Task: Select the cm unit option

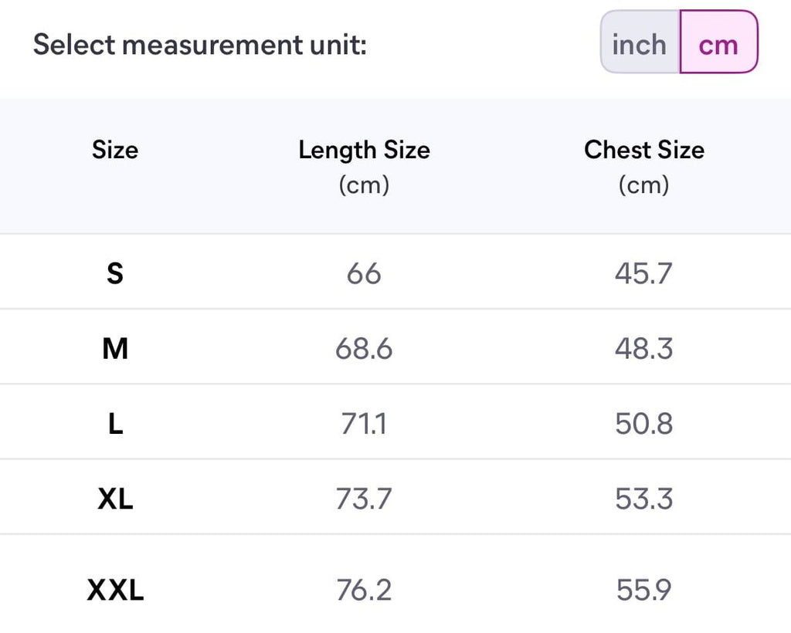Action: click(718, 44)
